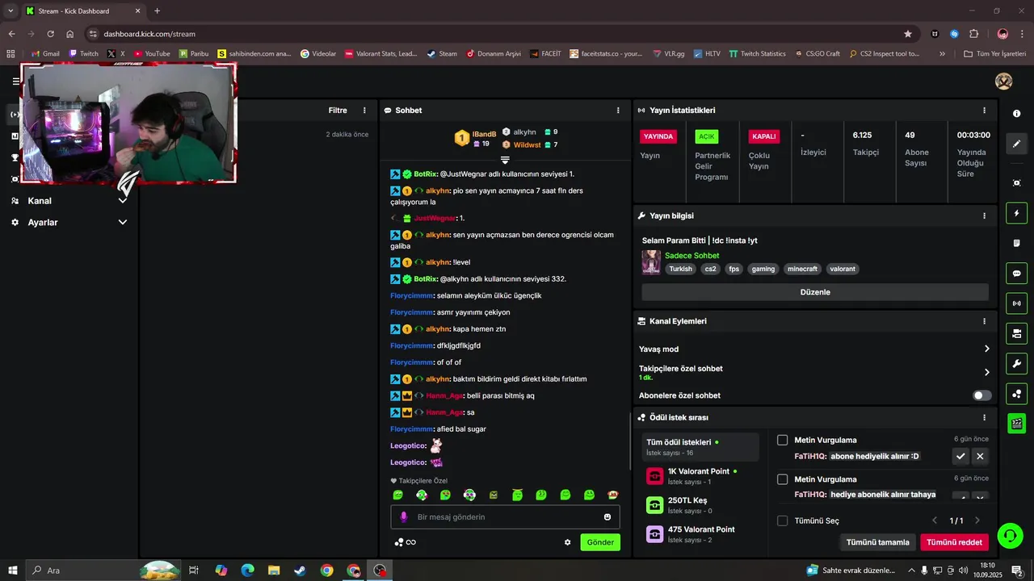1034x581 pixels.
Task: Open the browser tab list dropdown
Action: tap(11, 10)
